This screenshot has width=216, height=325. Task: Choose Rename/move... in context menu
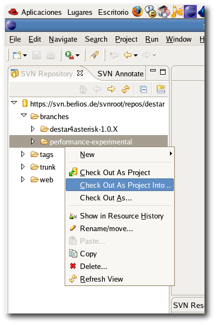click(x=120, y=228)
